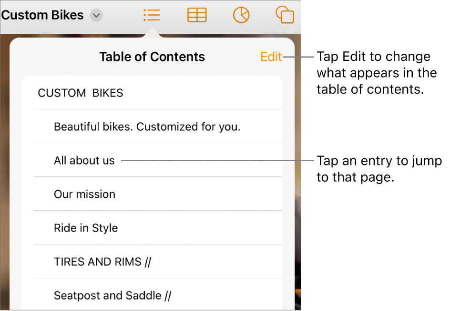450x311 pixels.
Task: Select the Ride in Style entry
Action: pos(86,228)
